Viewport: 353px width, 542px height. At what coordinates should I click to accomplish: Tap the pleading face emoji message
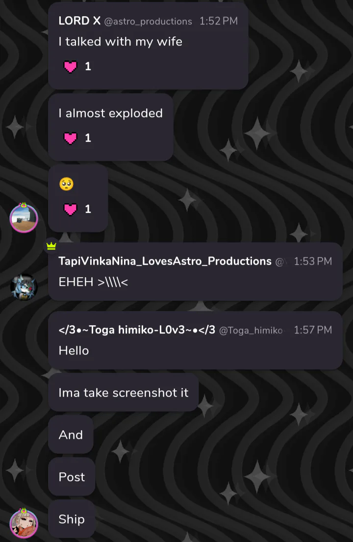[66, 184]
